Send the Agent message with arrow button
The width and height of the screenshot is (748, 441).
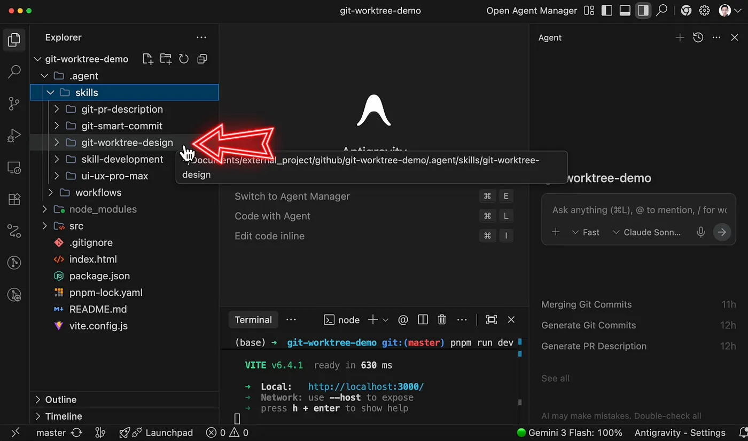coord(722,232)
